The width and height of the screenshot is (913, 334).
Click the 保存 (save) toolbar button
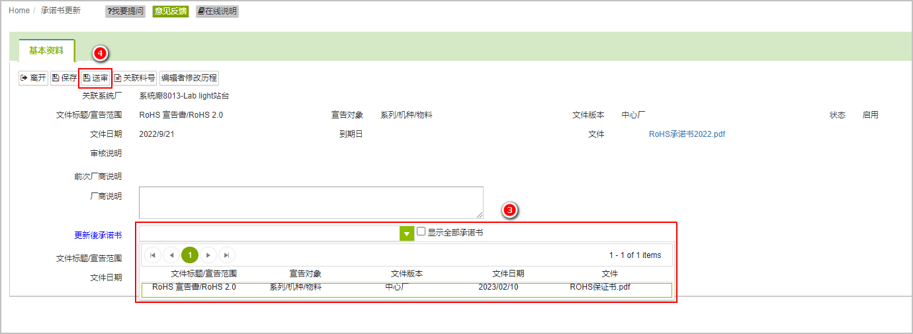click(x=64, y=78)
